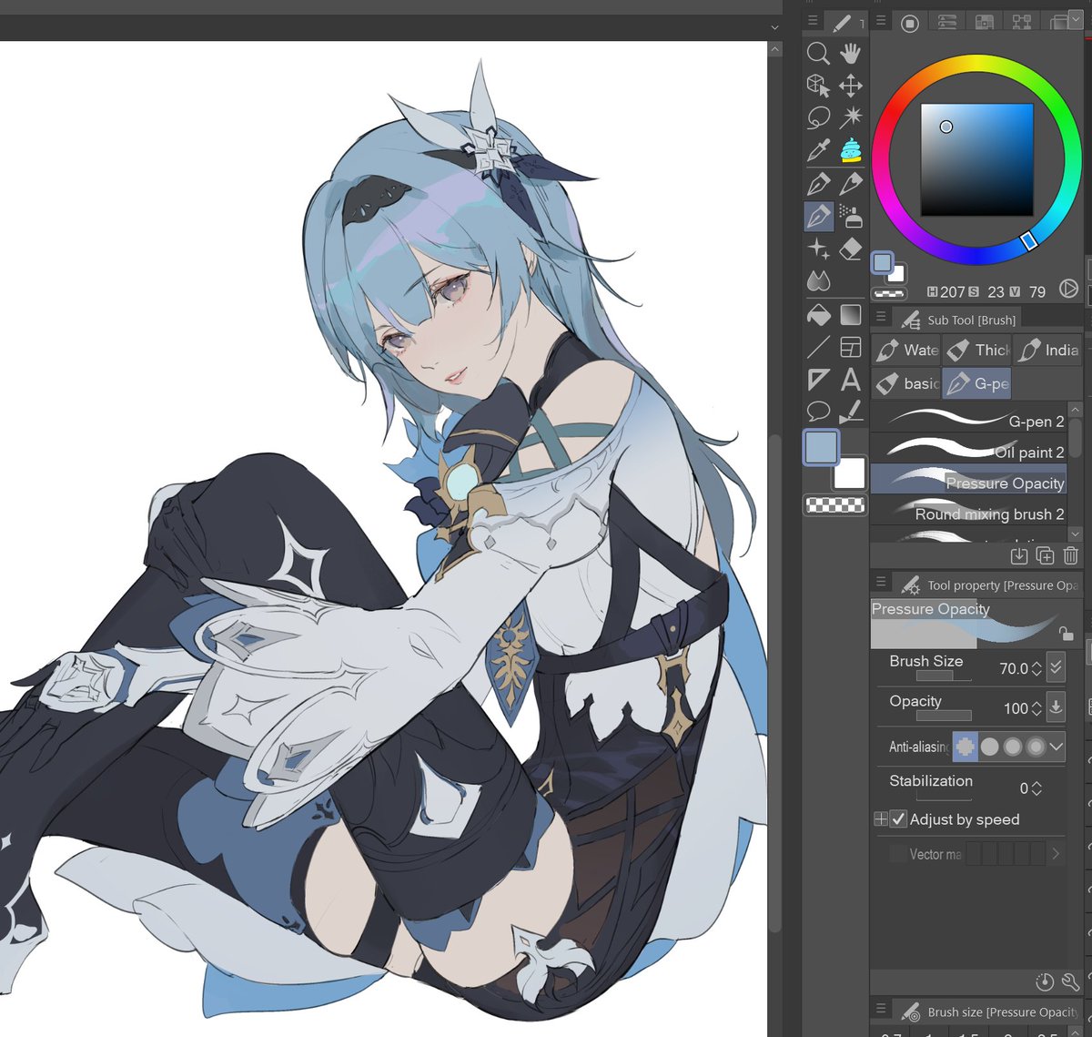
Task: Select the white sub color swatch
Action: [x=849, y=473]
